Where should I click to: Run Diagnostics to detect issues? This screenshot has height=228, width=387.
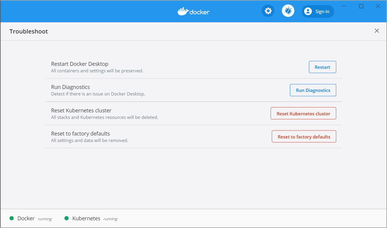point(313,90)
